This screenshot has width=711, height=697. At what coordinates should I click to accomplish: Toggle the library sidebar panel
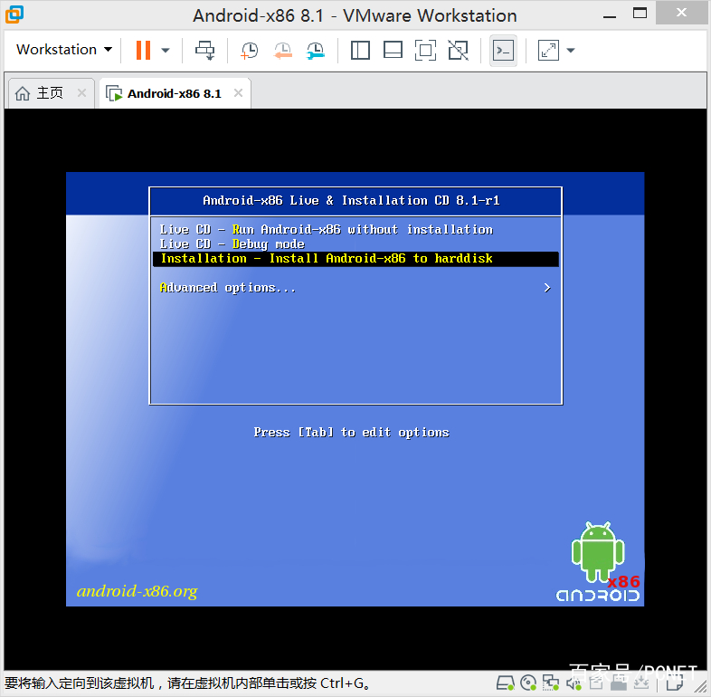click(x=361, y=50)
